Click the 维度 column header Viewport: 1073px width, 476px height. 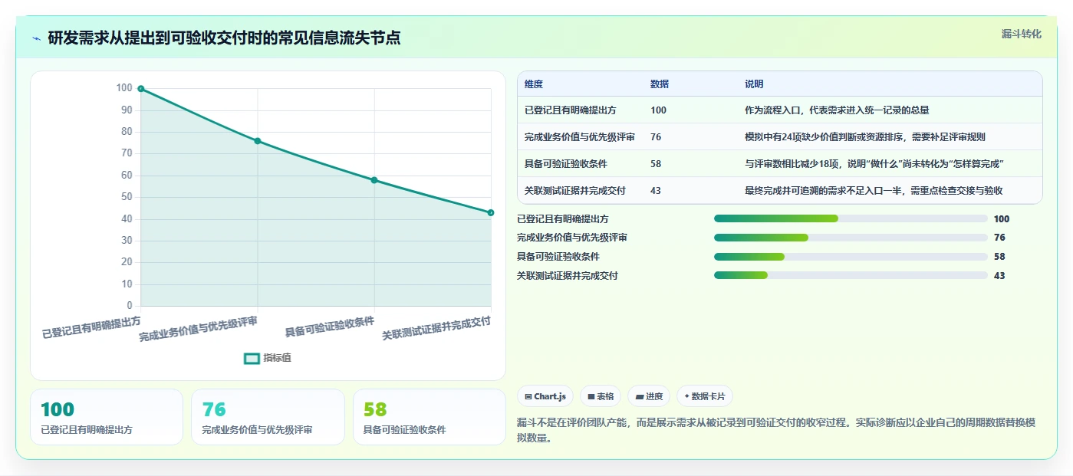pos(534,84)
